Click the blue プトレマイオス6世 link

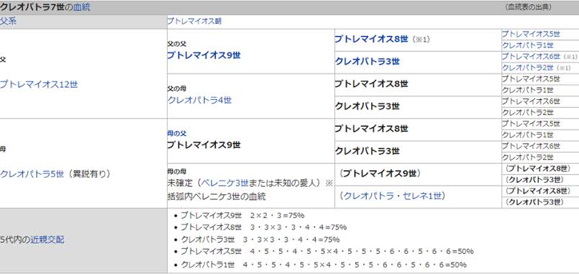[x=531, y=57]
